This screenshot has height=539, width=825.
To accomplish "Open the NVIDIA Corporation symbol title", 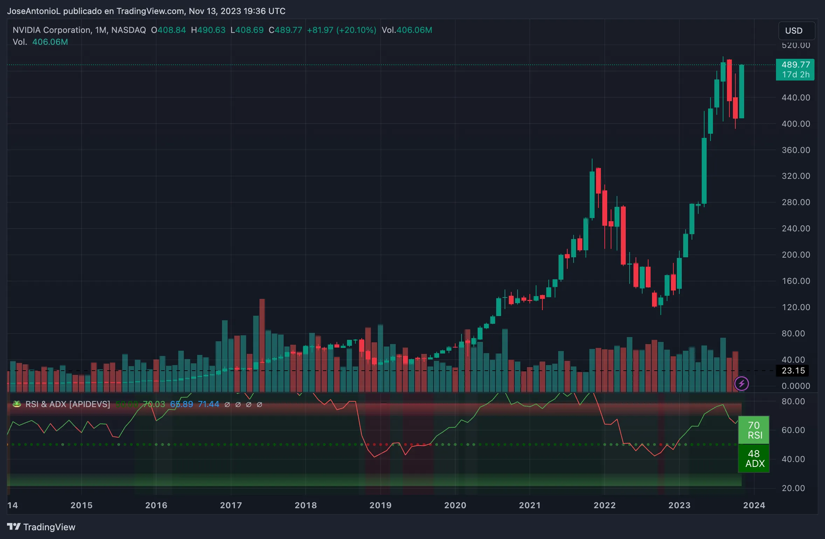I will [x=52, y=30].
